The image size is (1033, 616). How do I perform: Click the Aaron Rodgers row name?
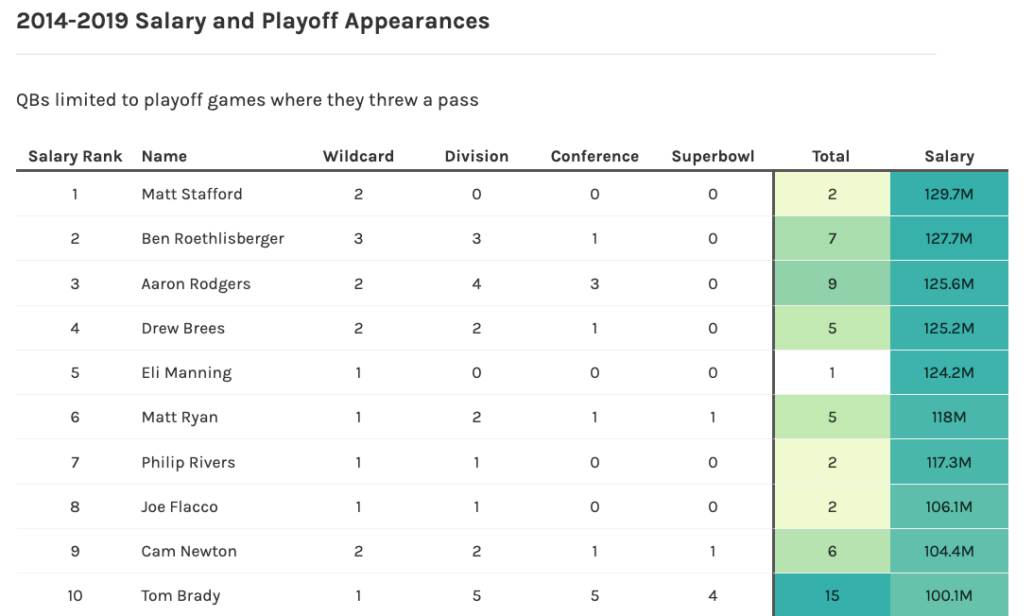pyautogui.click(x=196, y=284)
